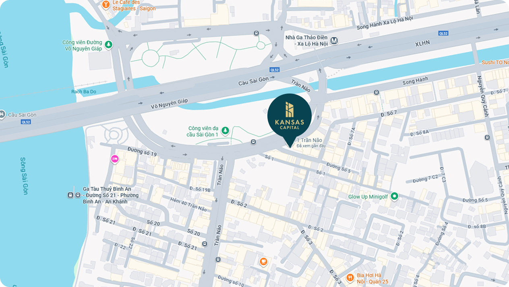Select the bus stop icon below Công viên dạ cầu
Screen dimensions: 509x287
pyautogui.click(x=253, y=141)
